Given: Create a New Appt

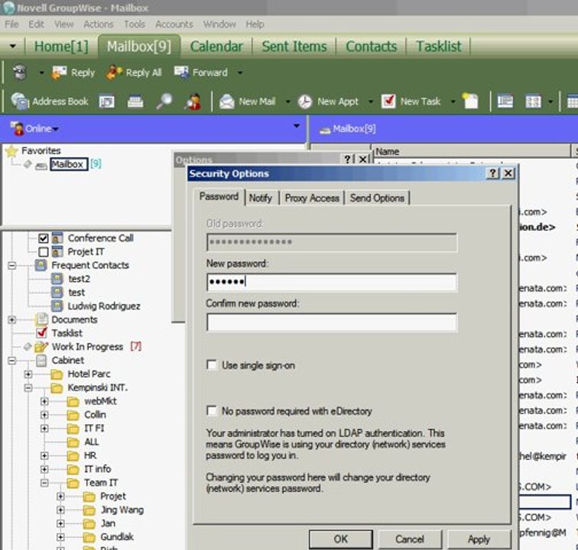Looking at the screenshot, I should 328,102.
